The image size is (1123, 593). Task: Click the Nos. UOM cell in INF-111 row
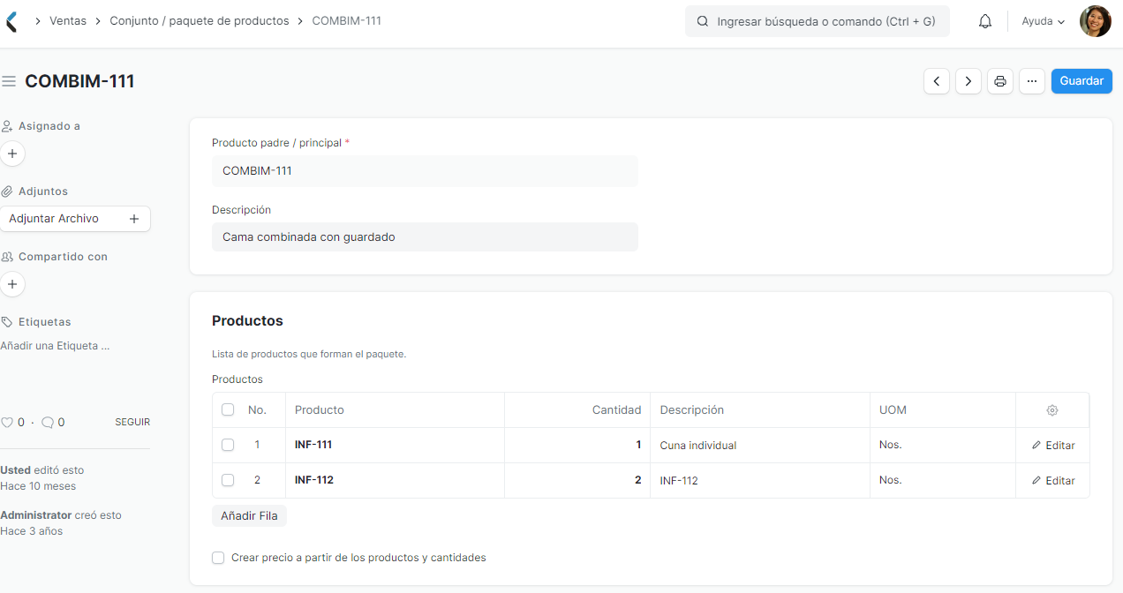click(943, 445)
